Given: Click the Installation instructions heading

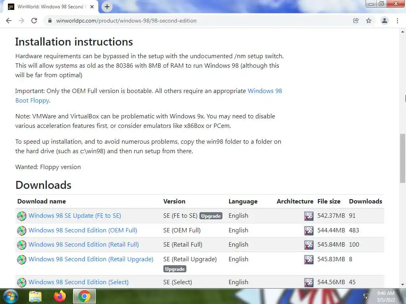Looking at the screenshot, I should [74, 42].
